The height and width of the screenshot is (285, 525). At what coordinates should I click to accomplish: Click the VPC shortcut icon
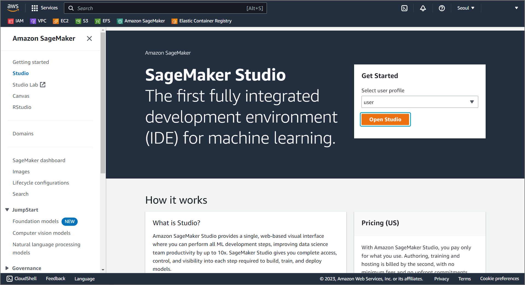[x=33, y=21]
